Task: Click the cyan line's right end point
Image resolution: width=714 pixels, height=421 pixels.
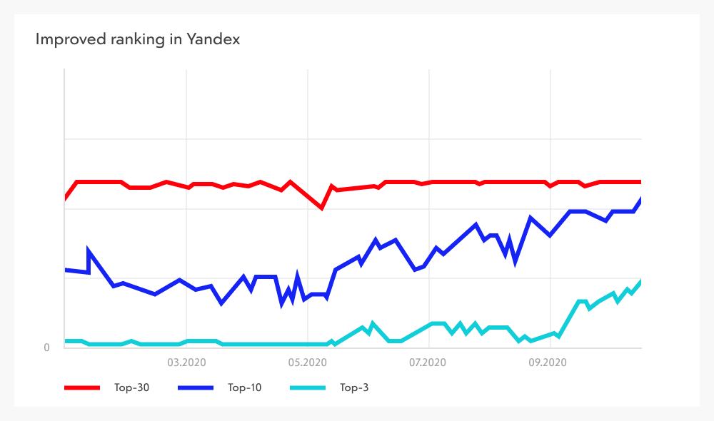Action: 640,282
